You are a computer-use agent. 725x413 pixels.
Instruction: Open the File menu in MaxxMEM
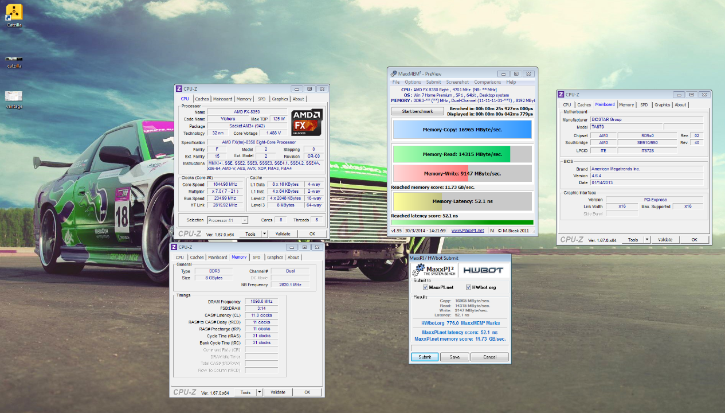396,82
